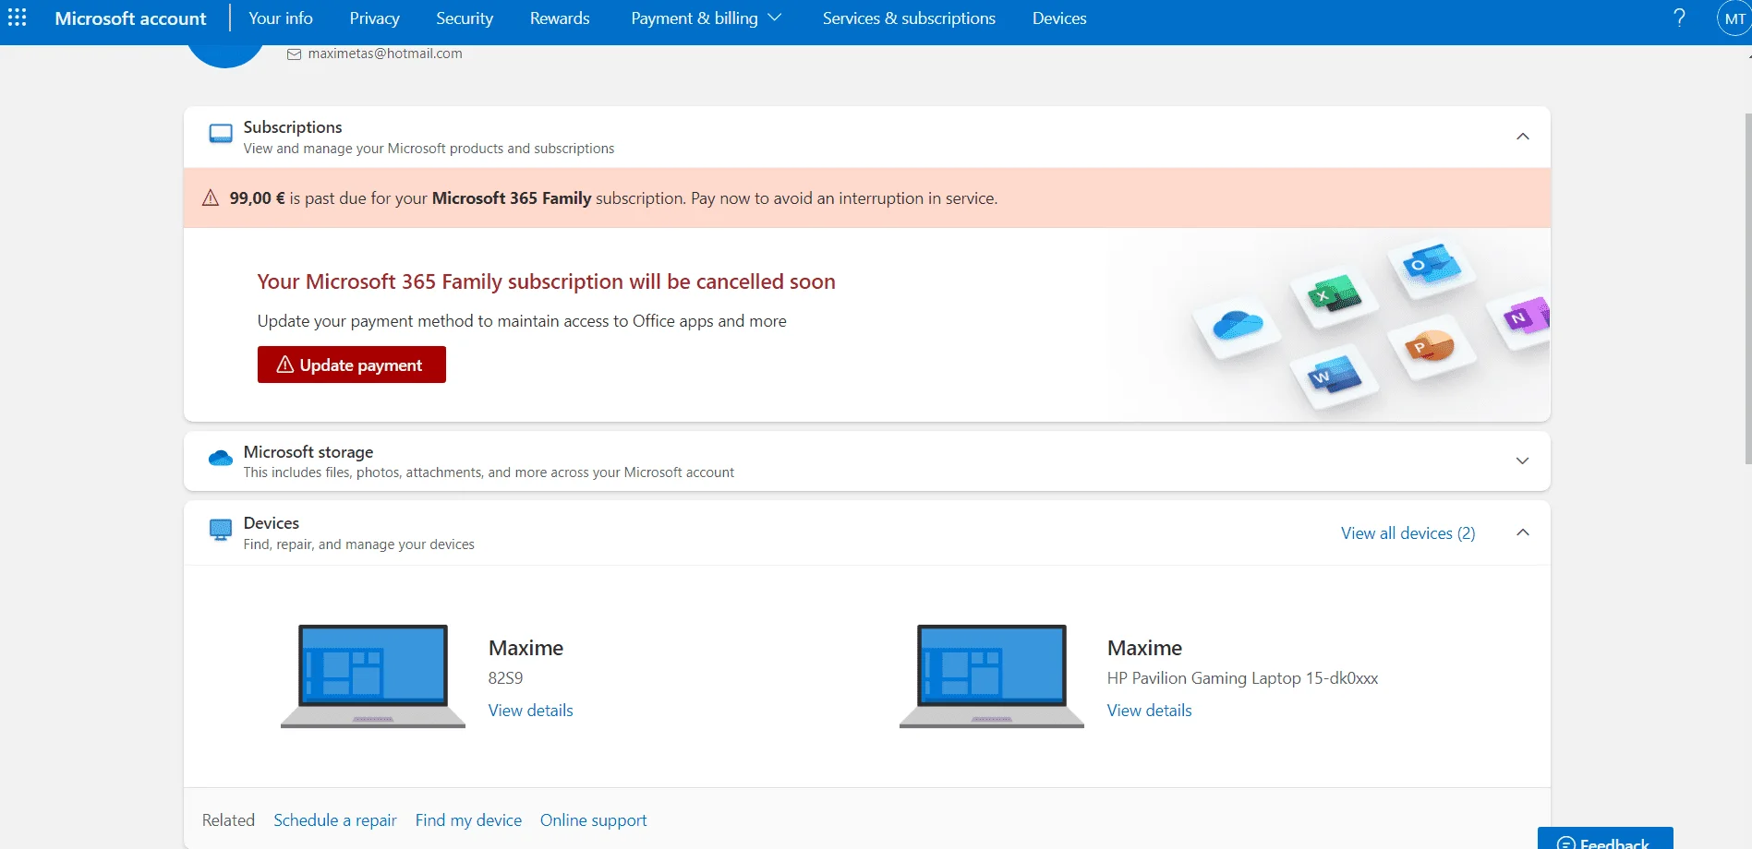View details for HP Pavilion laptop

point(1149,711)
